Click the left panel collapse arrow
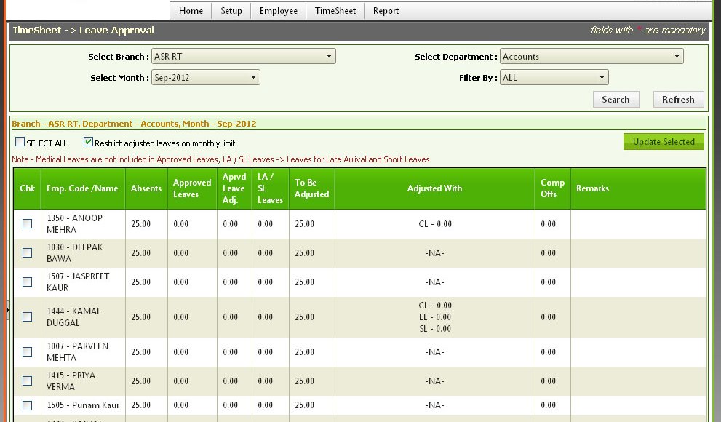 tap(7, 311)
